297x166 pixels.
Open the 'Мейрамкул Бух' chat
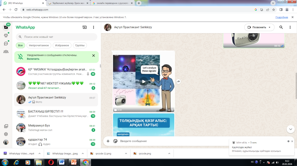pos(56,128)
